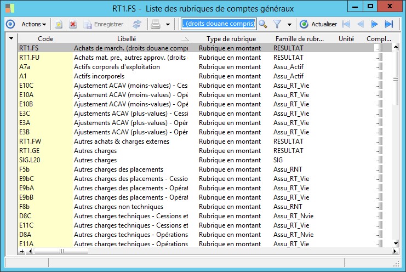Click the funnel filter icon
Screen dimensions: 406x272
277,24
